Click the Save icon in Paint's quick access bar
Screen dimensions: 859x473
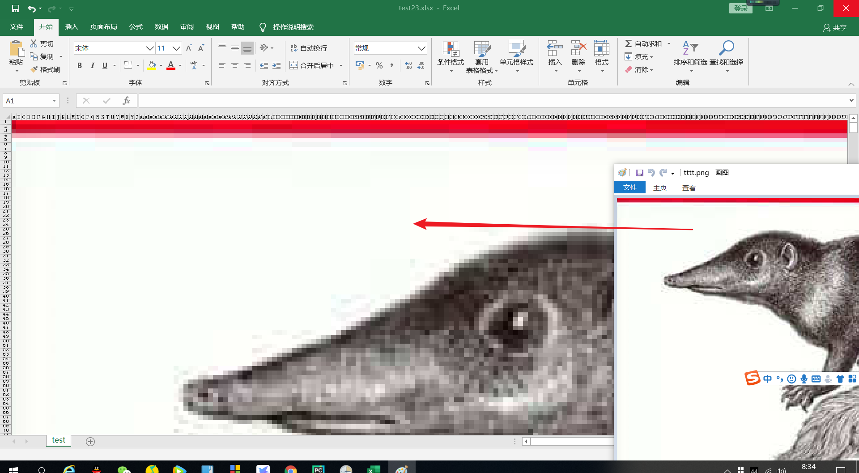[x=639, y=172]
